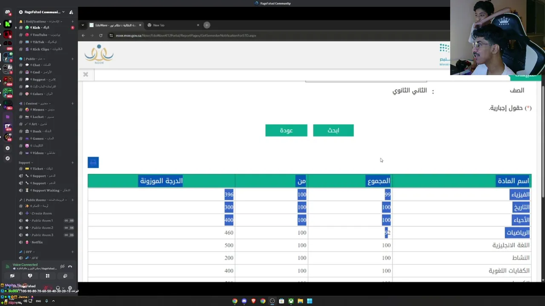Screen dimensions: 545x306
Task: Open Discord user settings gear
Action: [x=70, y=288]
